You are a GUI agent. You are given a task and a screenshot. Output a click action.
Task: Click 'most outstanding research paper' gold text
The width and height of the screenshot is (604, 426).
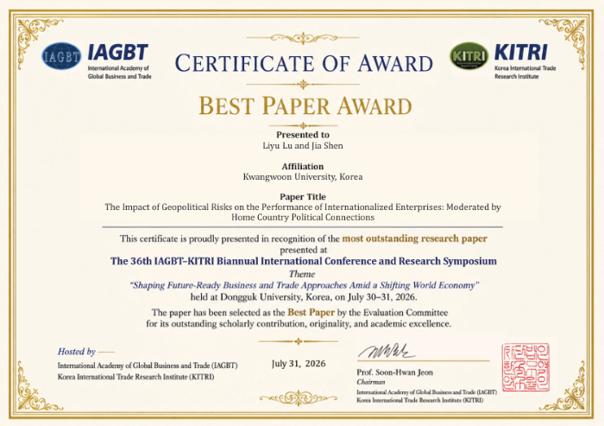coord(414,238)
